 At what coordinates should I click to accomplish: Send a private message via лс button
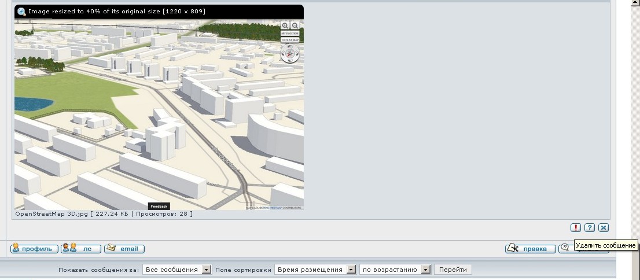click(81, 249)
